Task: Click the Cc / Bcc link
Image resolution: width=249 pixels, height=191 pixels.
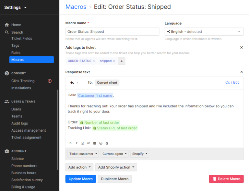Action: click(x=232, y=82)
